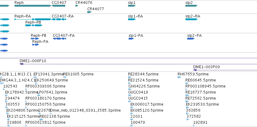Click the Reph gene span
Screen dimensions: 257x127
[x=33, y=6]
